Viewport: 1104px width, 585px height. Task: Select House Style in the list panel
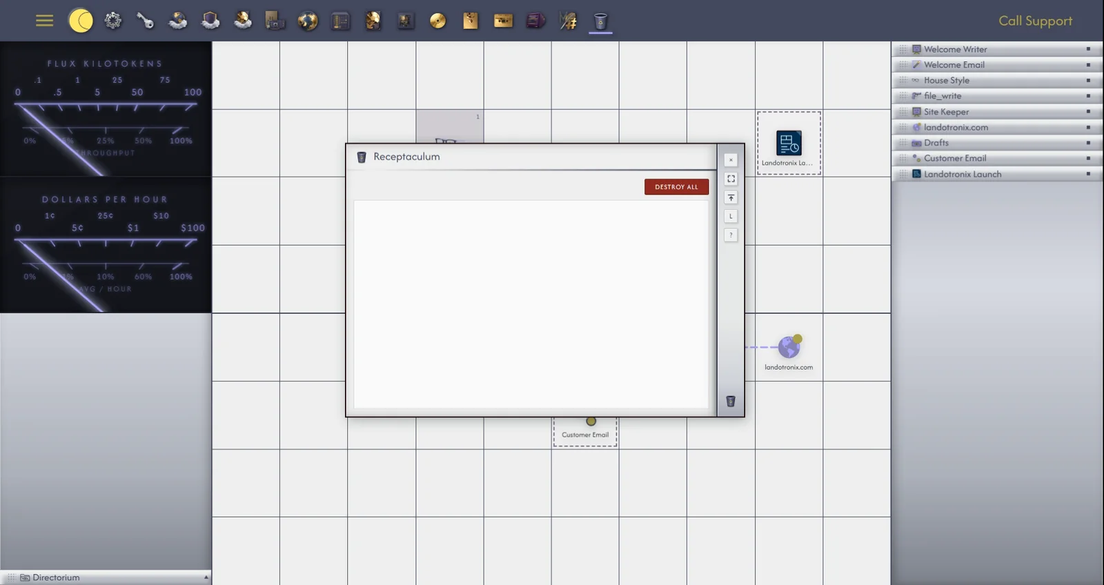997,80
